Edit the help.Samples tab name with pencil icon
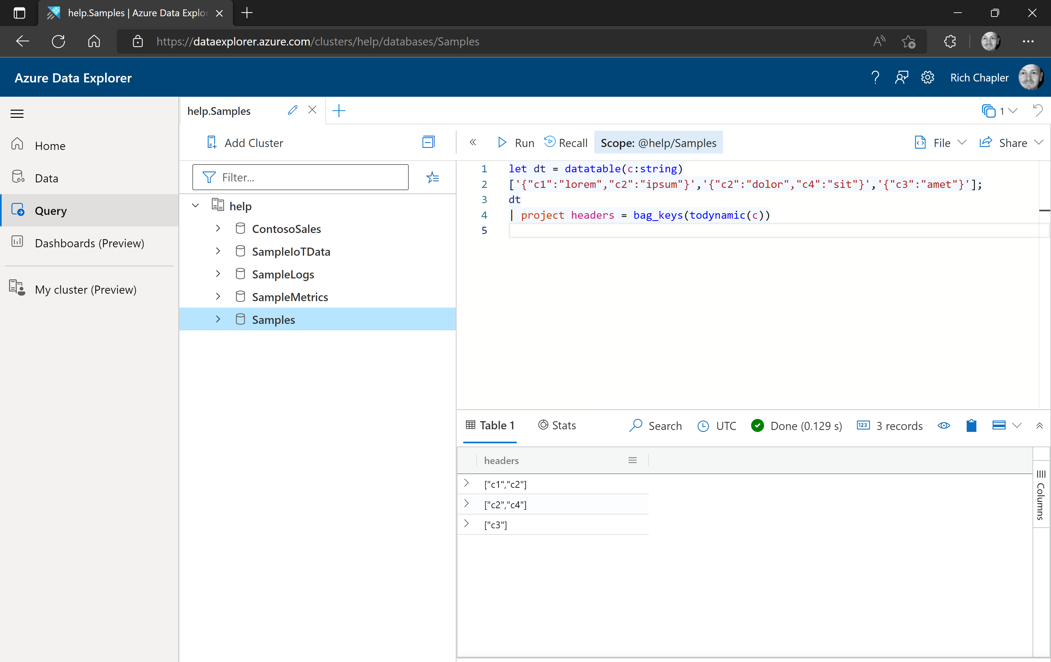Viewport: 1051px width, 662px height. point(292,110)
